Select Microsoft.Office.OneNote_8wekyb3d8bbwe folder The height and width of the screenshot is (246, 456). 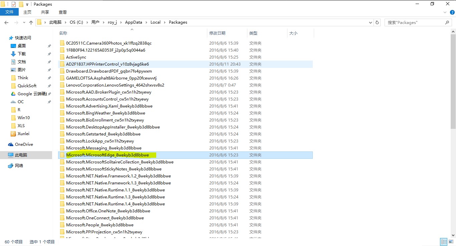point(186,211)
